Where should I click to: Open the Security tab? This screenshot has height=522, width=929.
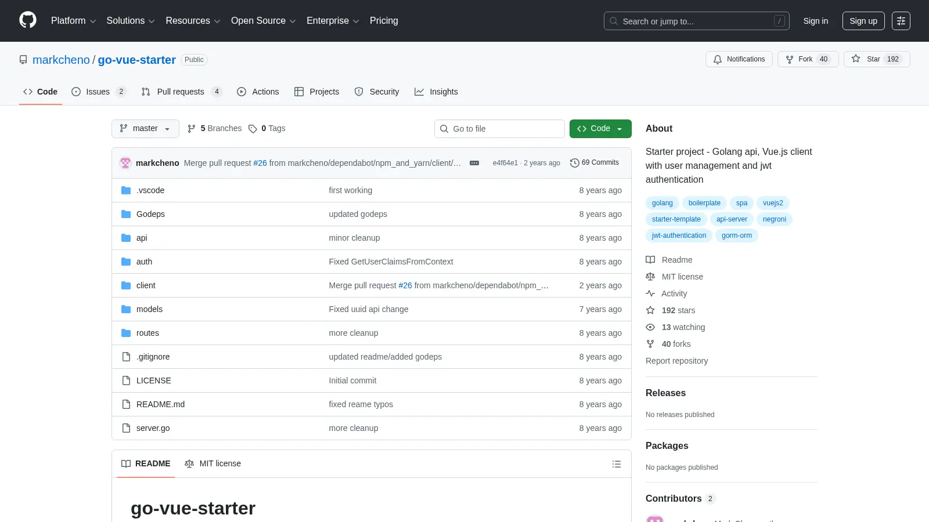[377, 92]
